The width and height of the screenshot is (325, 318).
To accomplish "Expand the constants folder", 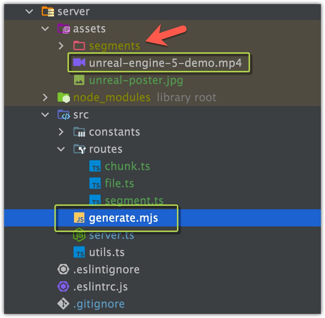I will (61, 132).
